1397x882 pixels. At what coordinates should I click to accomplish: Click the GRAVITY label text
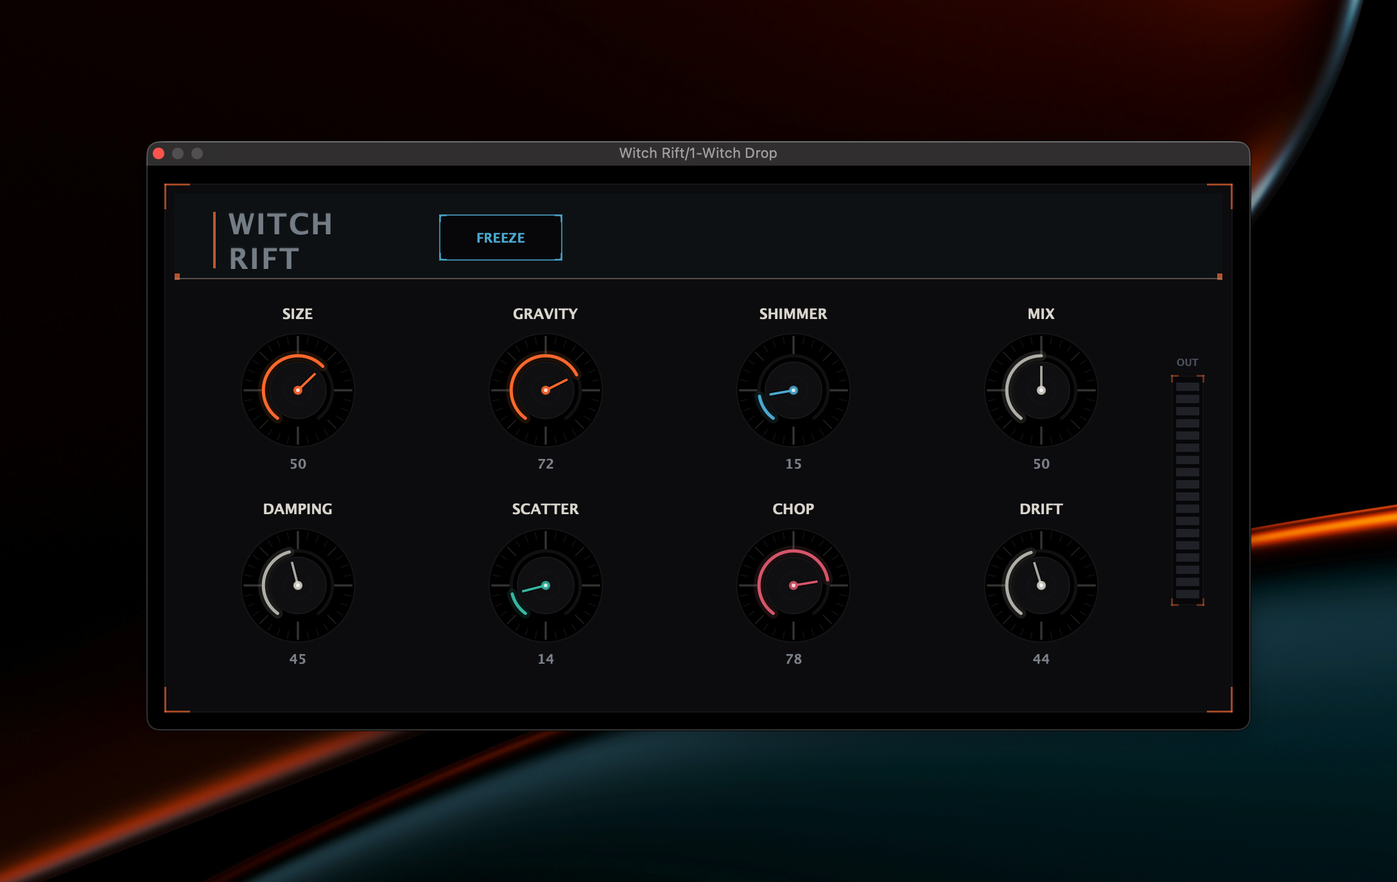pos(545,314)
